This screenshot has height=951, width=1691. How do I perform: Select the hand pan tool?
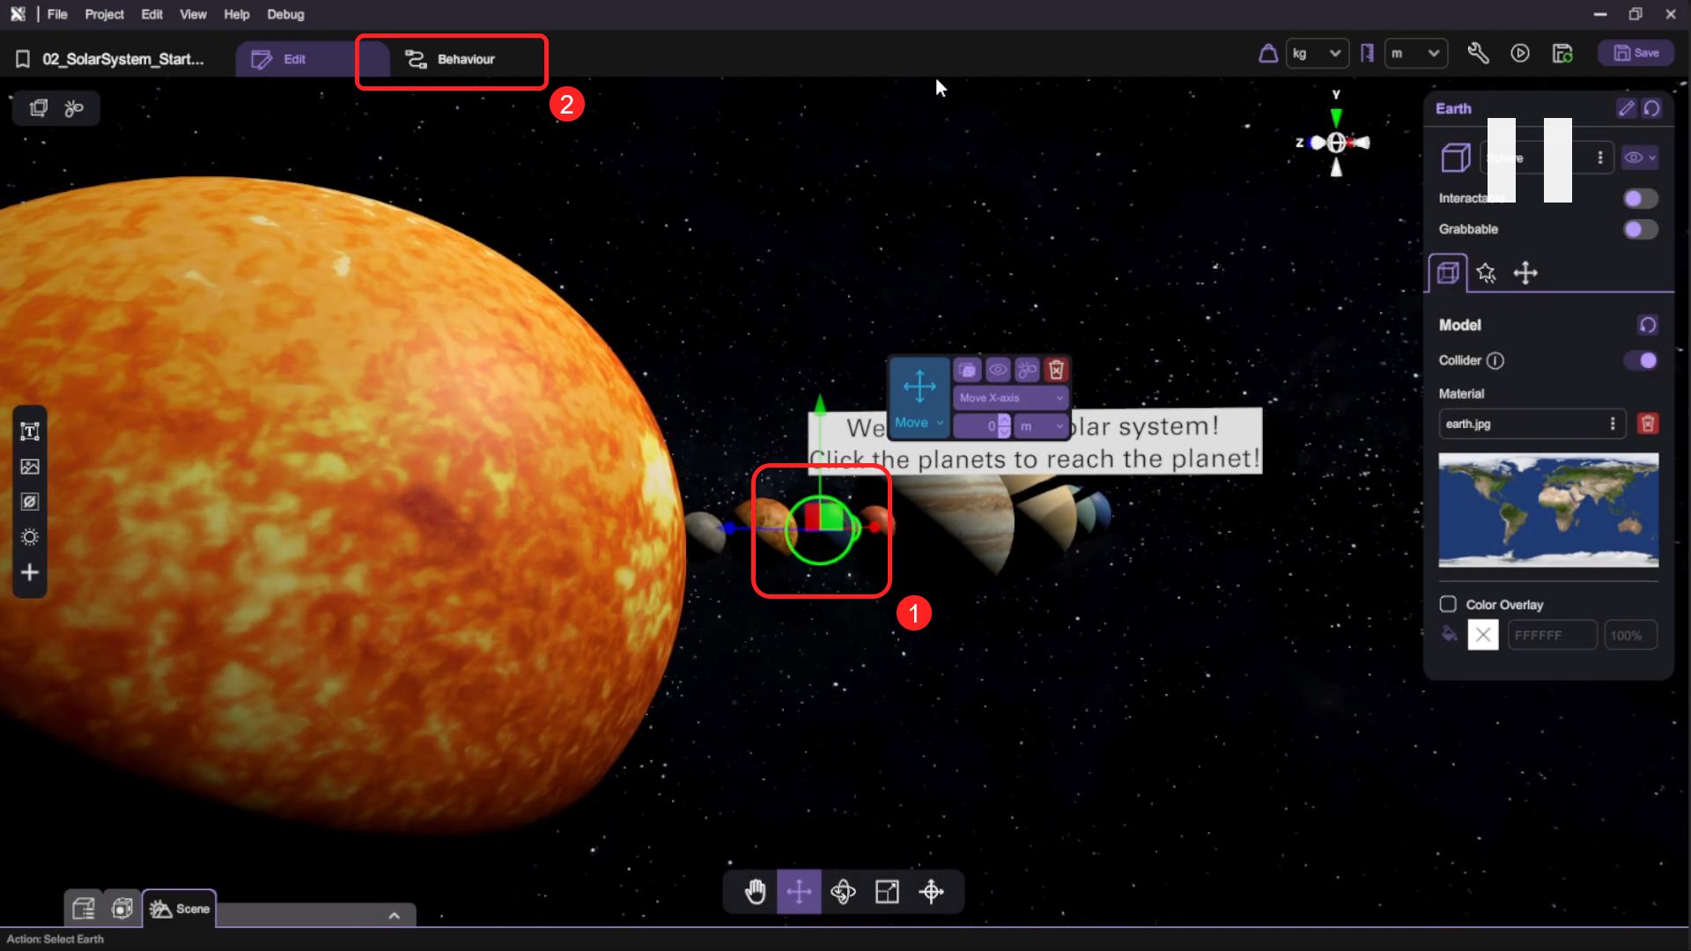(x=755, y=892)
